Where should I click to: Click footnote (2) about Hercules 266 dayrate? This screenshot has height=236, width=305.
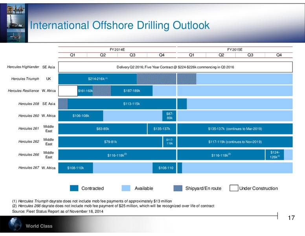[113, 206]
